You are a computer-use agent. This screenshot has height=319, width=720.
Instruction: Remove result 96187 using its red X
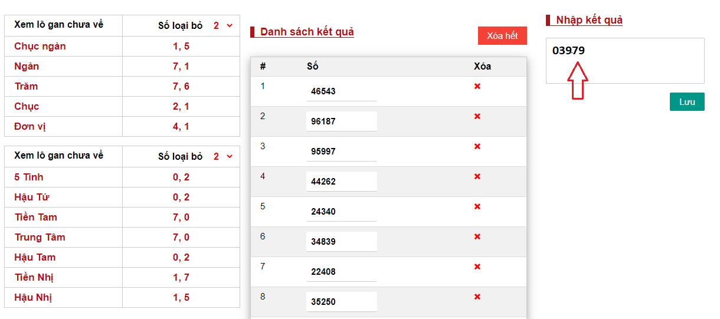click(x=477, y=117)
